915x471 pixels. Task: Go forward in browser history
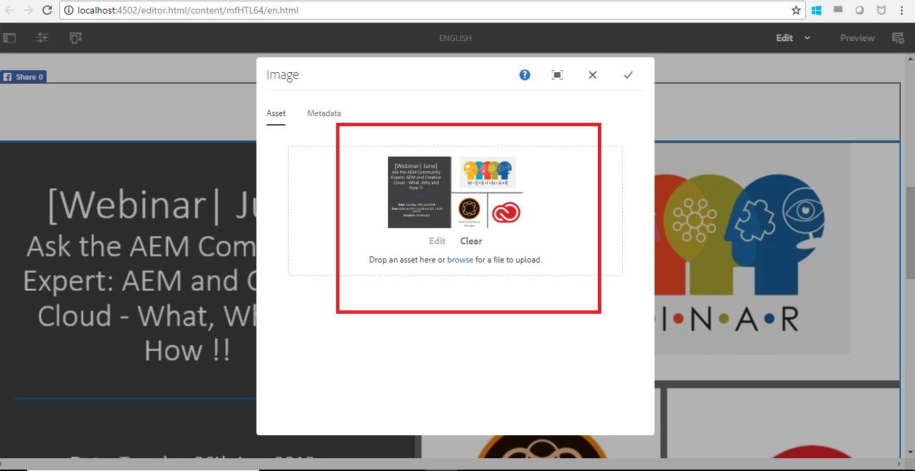[x=28, y=10]
